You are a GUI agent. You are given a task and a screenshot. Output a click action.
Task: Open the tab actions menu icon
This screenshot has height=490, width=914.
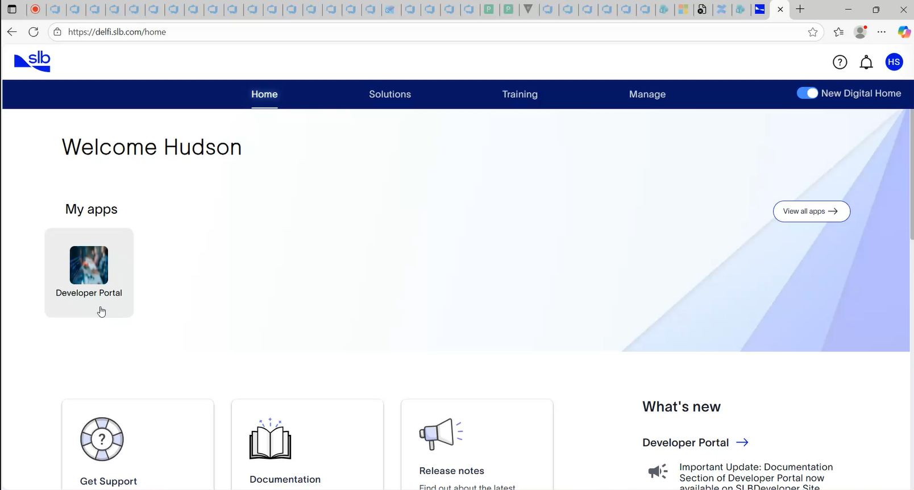click(x=12, y=9)
